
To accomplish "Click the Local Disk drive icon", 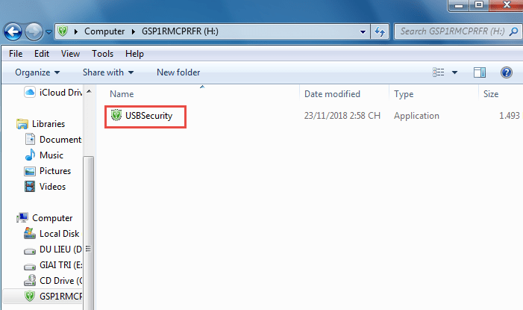I will [x=30, y=234].
